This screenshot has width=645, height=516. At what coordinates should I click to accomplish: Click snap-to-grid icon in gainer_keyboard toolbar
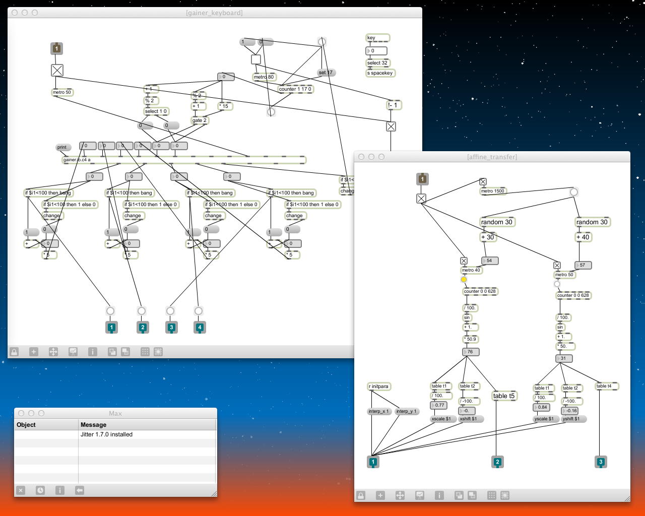[x=158, y=352]
